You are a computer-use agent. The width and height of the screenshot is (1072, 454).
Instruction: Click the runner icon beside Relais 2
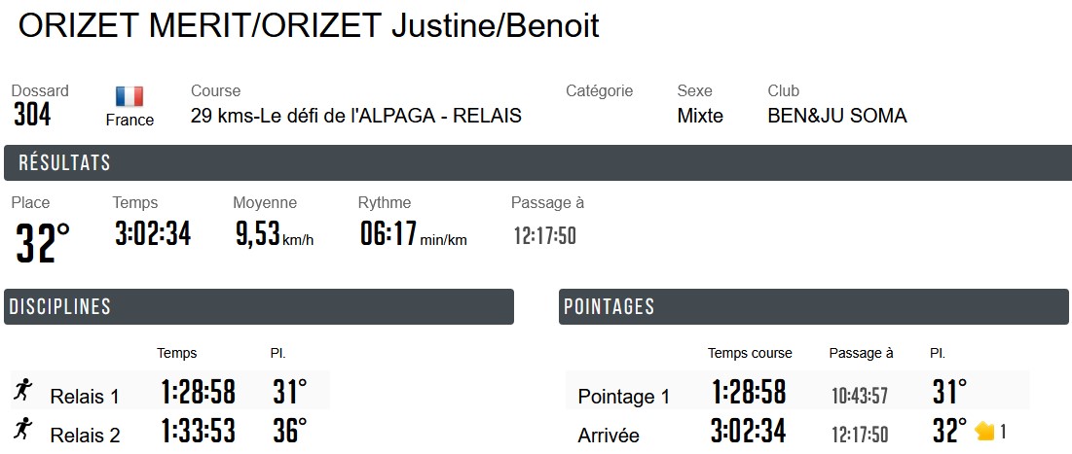[23, 429]
